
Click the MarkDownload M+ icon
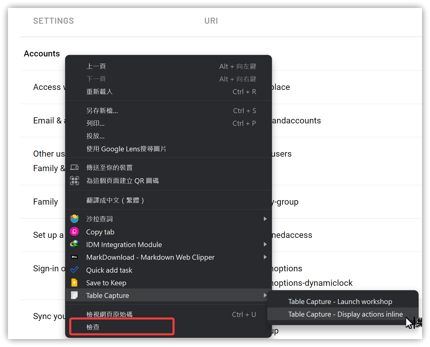(74, 257)
